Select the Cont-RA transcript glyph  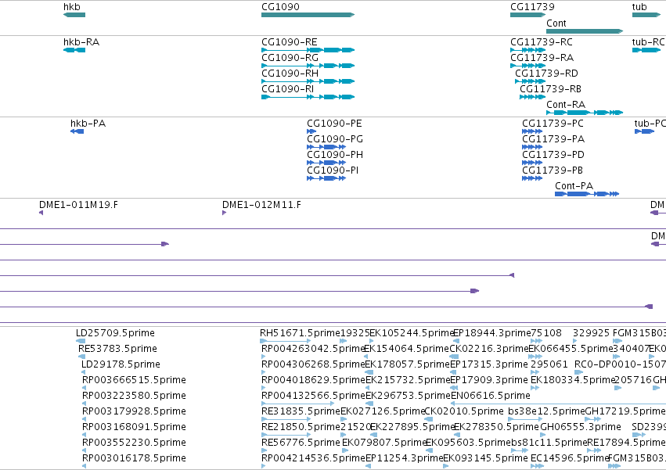[x=585, y=113]
